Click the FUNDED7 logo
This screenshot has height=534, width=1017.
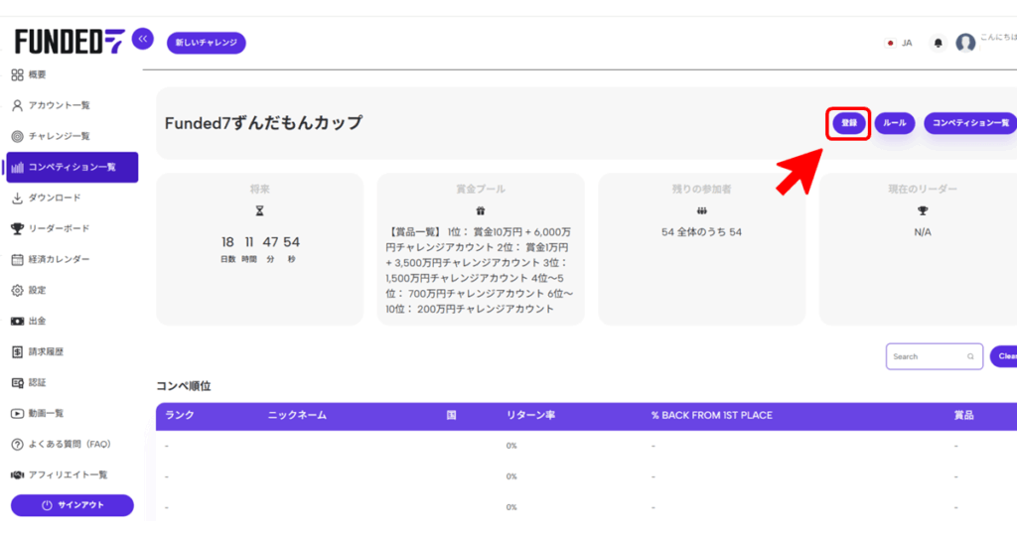[x=70, y=42]
